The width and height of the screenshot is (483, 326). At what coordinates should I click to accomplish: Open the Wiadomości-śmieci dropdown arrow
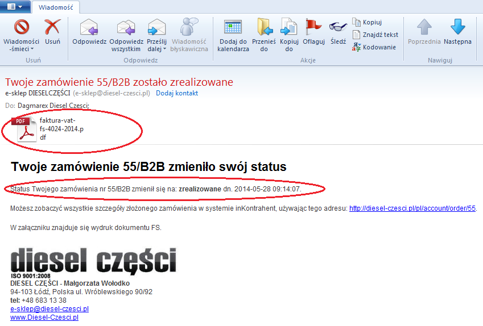32,49
